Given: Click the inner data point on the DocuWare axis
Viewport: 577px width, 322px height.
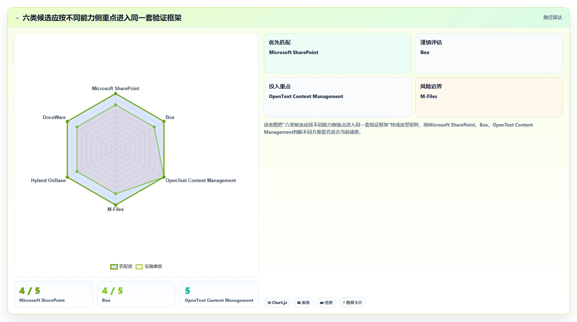Looking at the screenshot, I should (77, 127).
